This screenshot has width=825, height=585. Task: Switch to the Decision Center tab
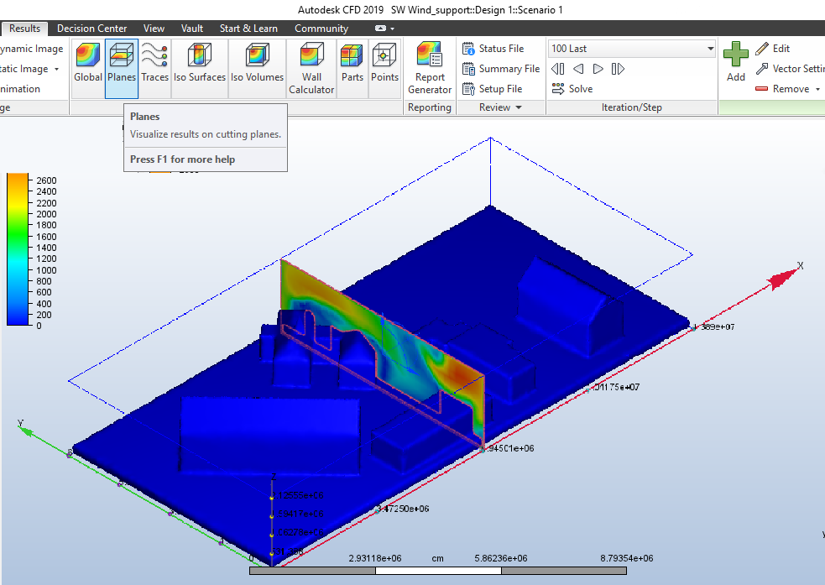(x=92, y=29)
